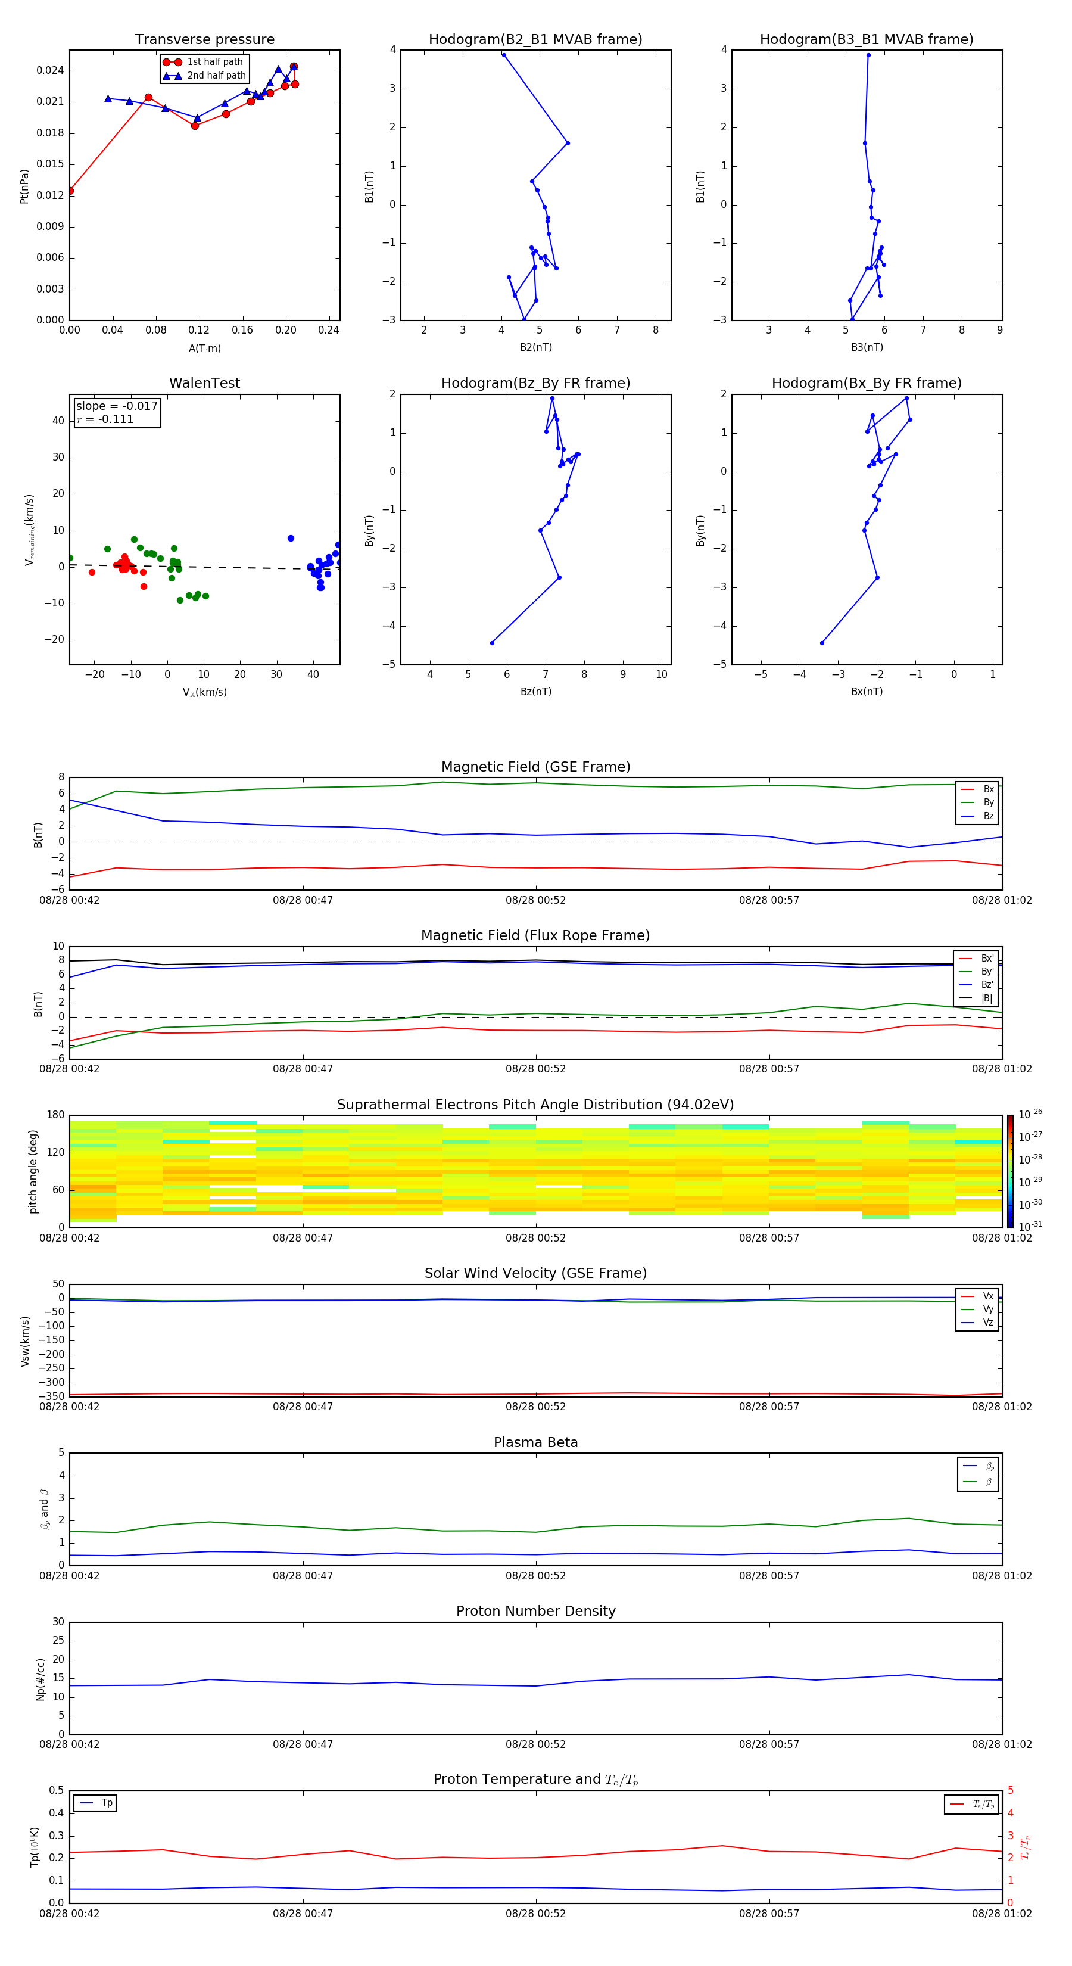Click the "Hodogram(Bx_By FR frame)" title
This screenshot has height=1966, width=1072.
pos(867,383)
